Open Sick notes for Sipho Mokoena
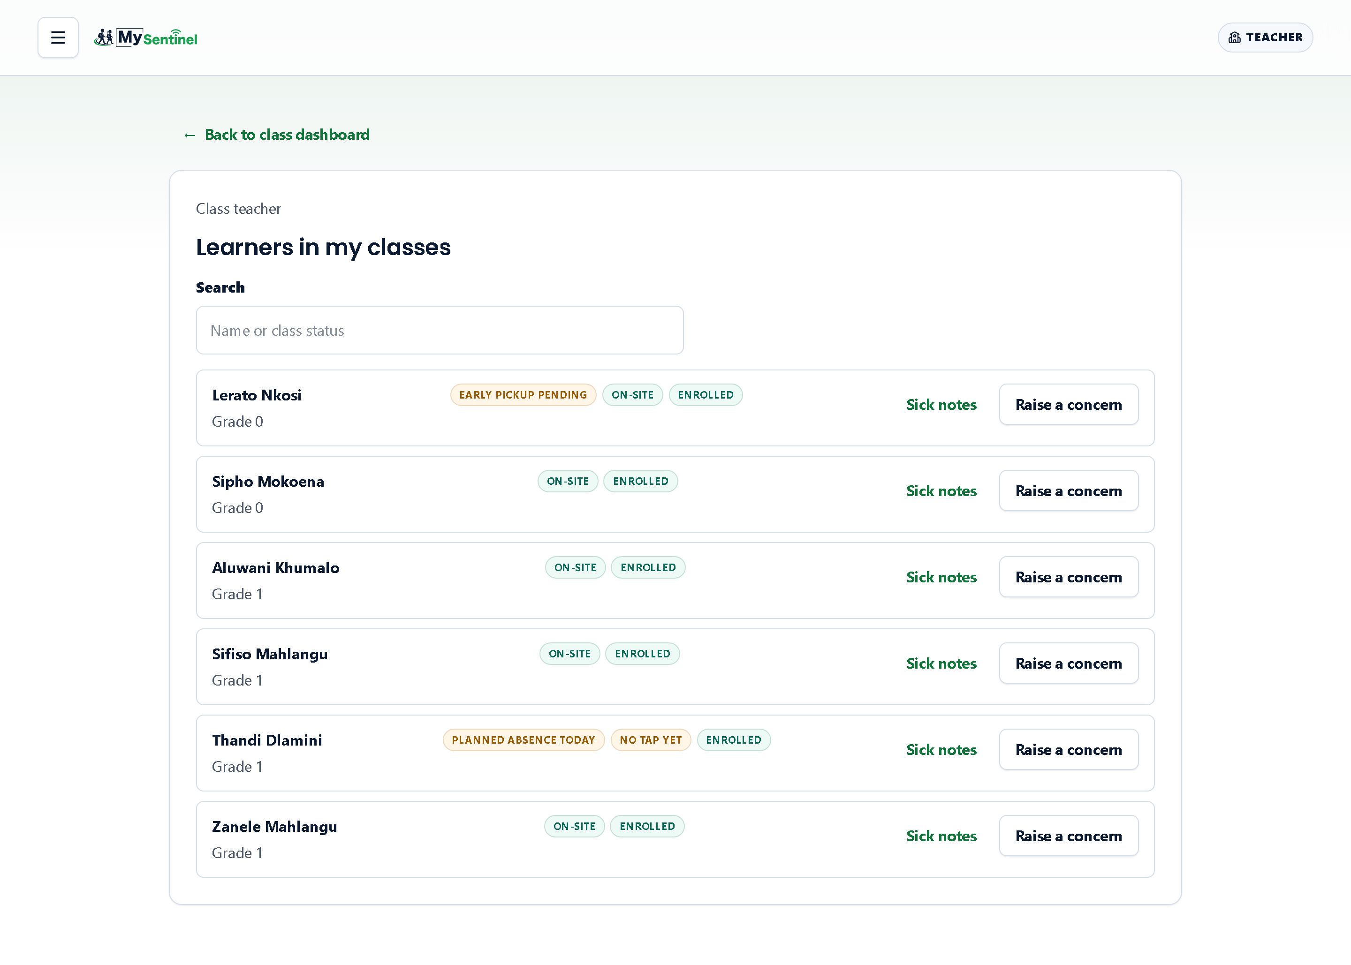1351x965 pixels. 941,491
